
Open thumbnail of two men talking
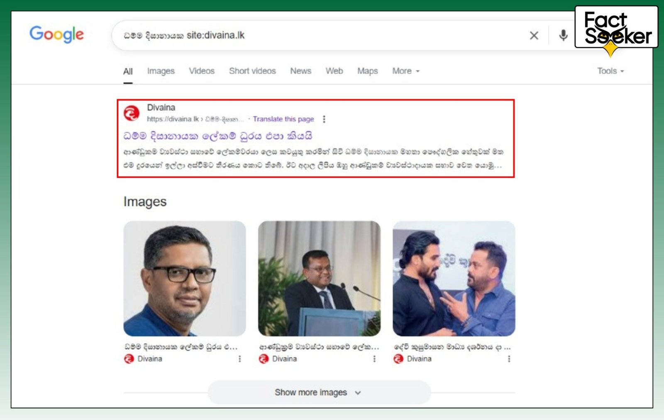(454, 279)
